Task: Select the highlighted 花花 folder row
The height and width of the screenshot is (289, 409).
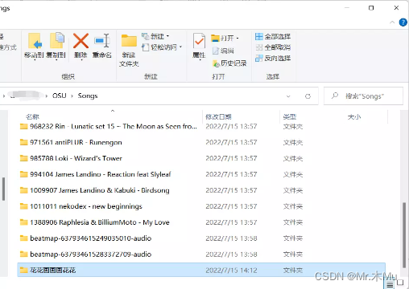Action: coord(201,270)
